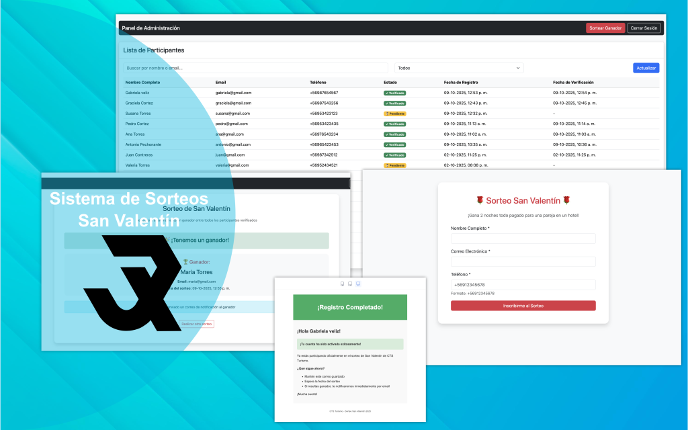Select the tablet preview icon above the email
This screenshot has height=430, width=688.
click(x=350, y=284)
